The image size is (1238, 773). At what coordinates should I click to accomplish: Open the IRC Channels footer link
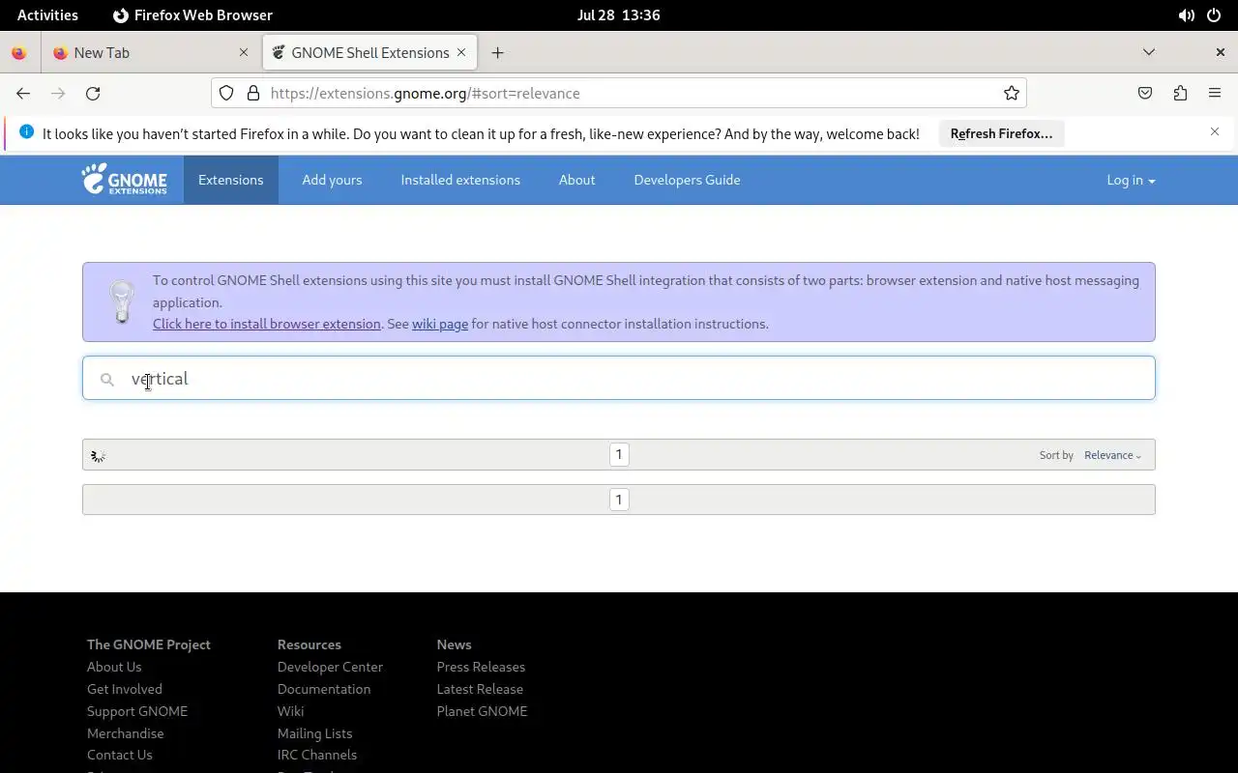317,755
